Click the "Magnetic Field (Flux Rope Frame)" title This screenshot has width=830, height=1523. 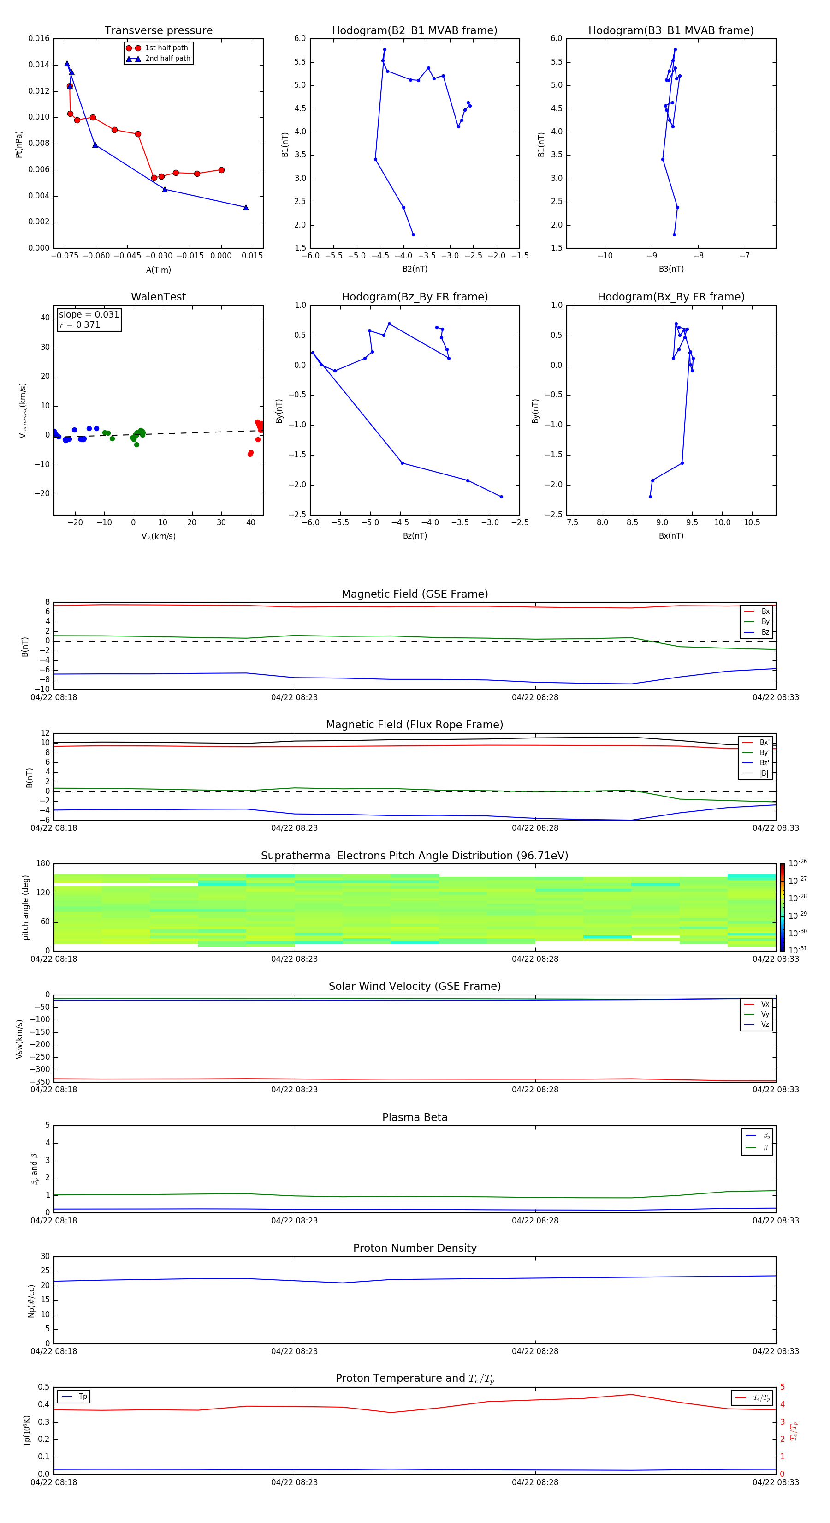click(x=415, y=725)
